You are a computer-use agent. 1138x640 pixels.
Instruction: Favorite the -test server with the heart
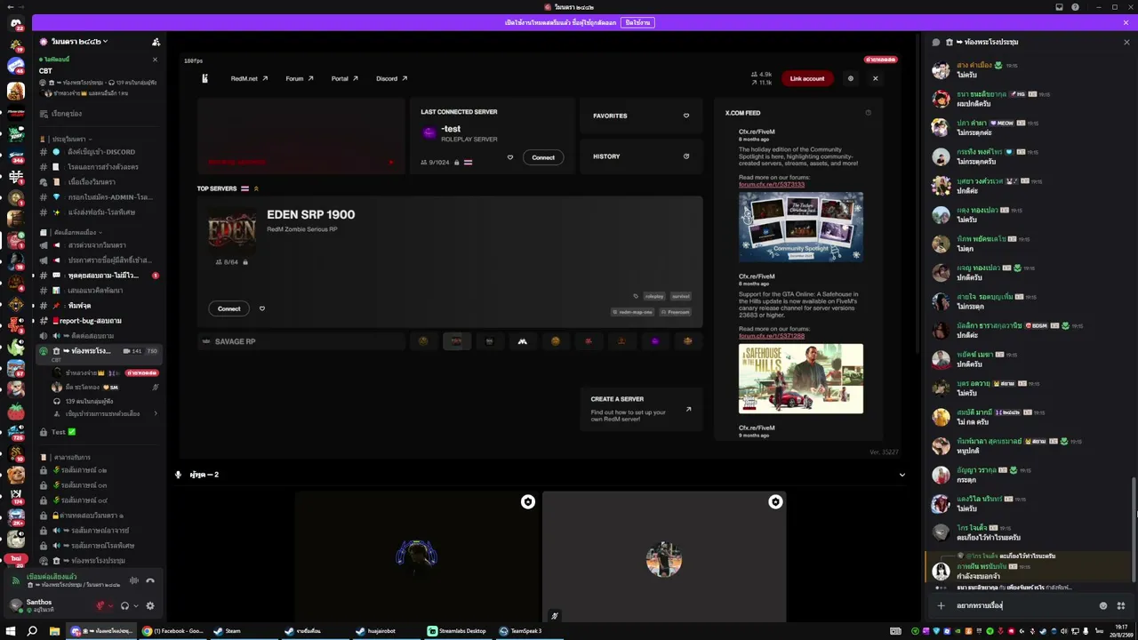point(510,157)
